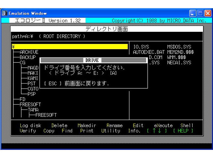
Task: Choose the Log disk command
Action: (30, 125)
